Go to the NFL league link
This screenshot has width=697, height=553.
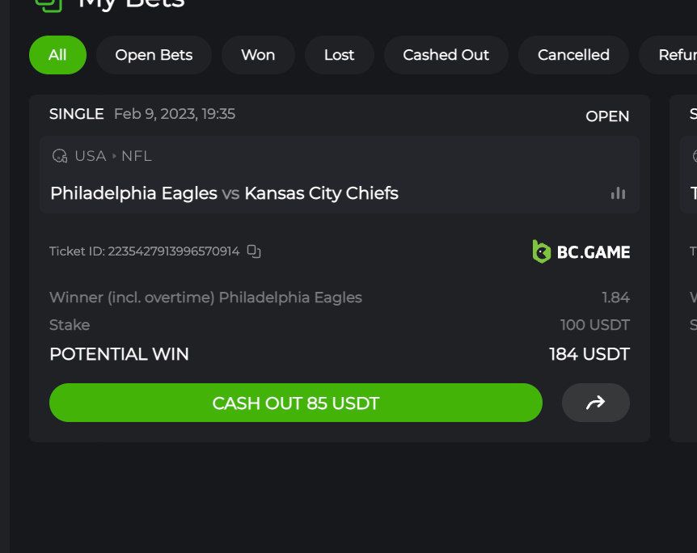coord(137,156)
